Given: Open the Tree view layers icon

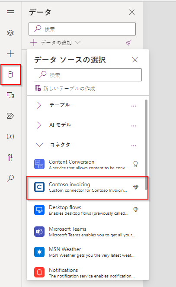Looking at the screenshot, I should [x=10, y=33].
